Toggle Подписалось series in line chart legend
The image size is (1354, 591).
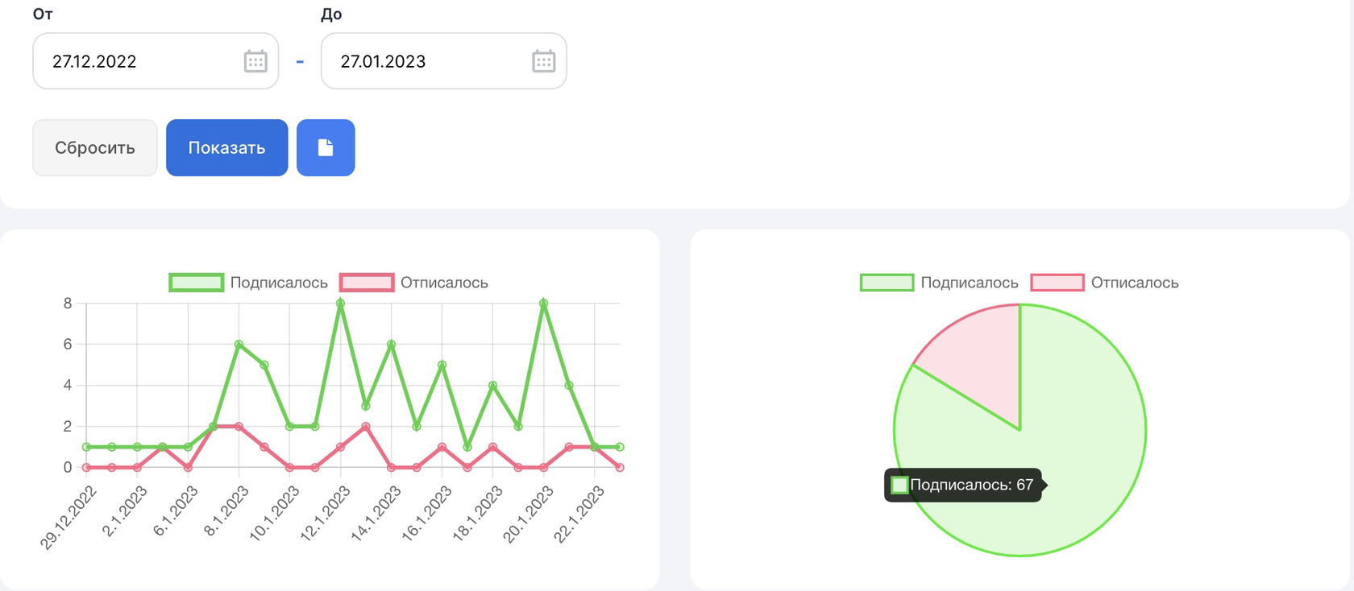tap(248, 283)
